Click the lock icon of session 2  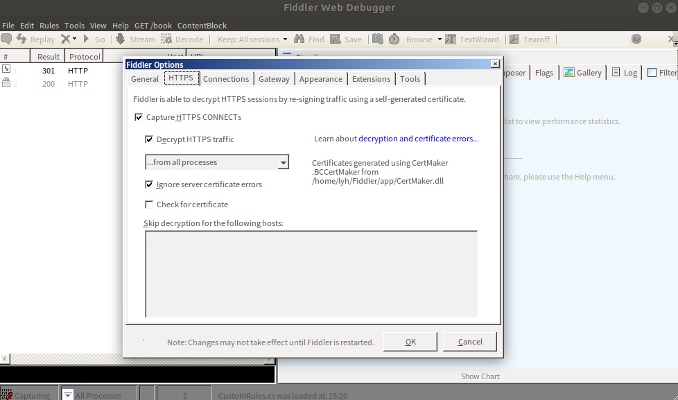point(6,82)
